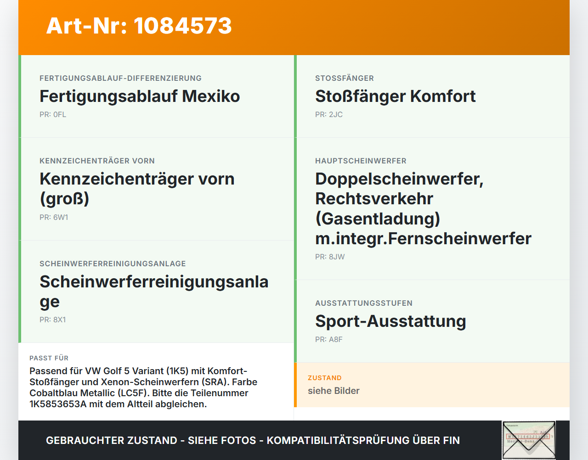
Task: Select the heading 'Art-Nr: 1084573'
Action: click(139, 26)
